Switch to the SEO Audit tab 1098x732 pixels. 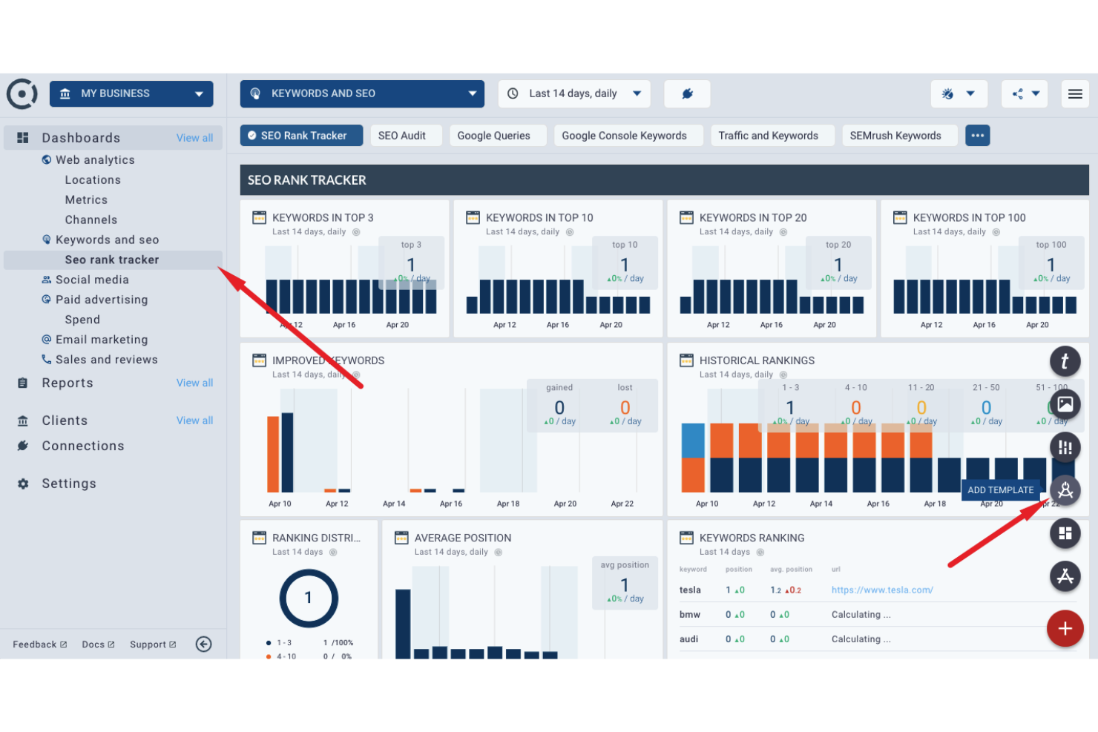tap(406, 135)
